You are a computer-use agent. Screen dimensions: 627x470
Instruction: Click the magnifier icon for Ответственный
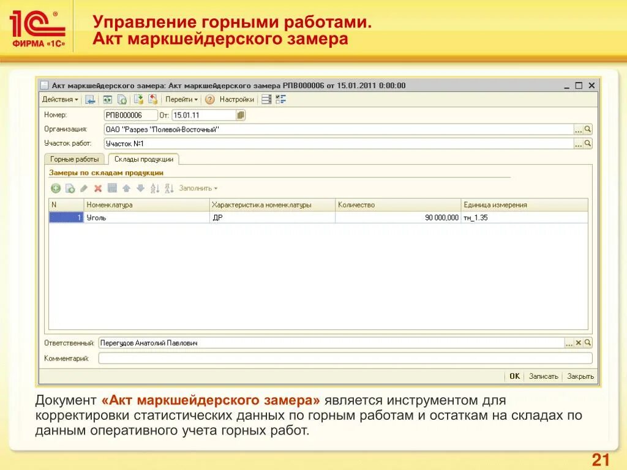[x=587, y=343]
